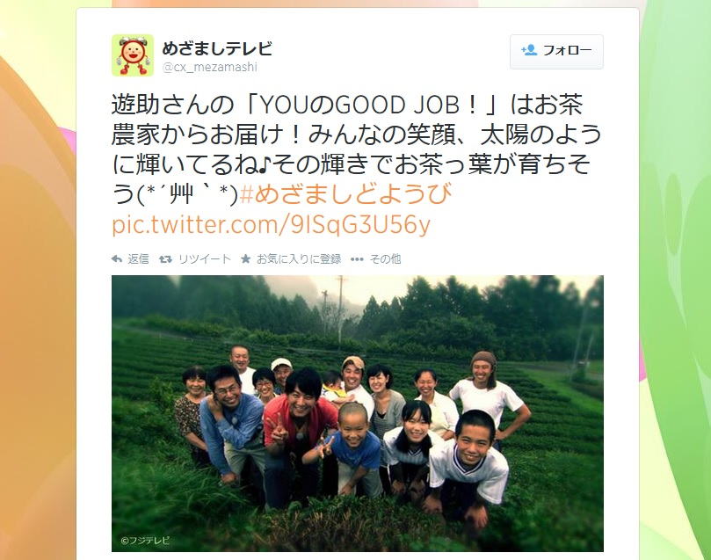The image size is (711, 560).
Task: Click the favorite star icon
Action: point(245,259)
